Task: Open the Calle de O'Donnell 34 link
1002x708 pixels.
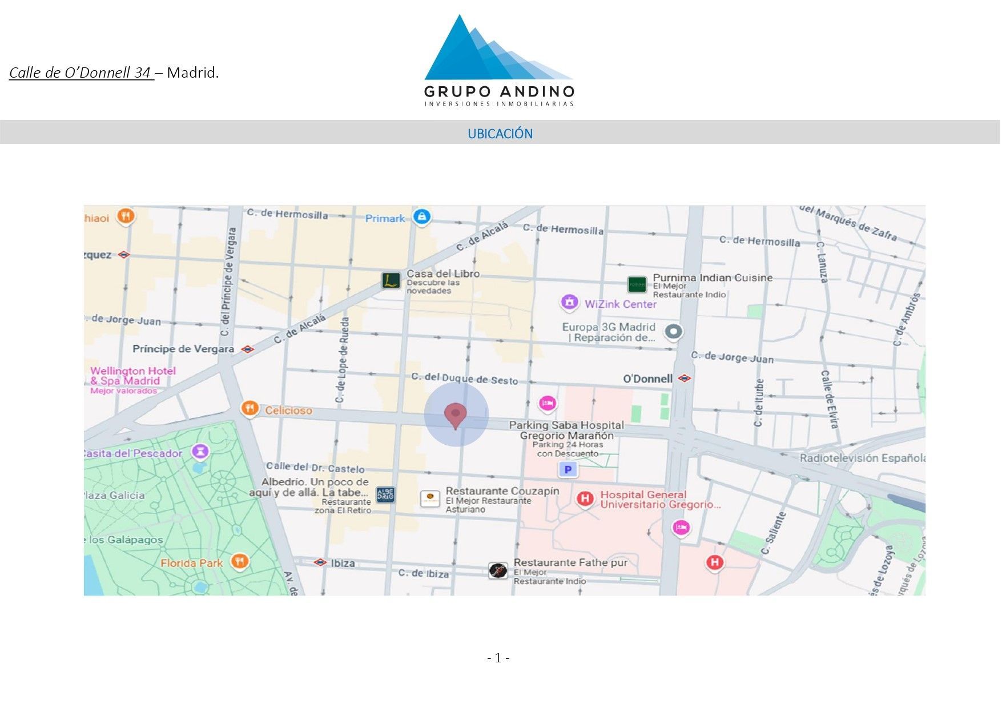Action: [x=81, y=73]
